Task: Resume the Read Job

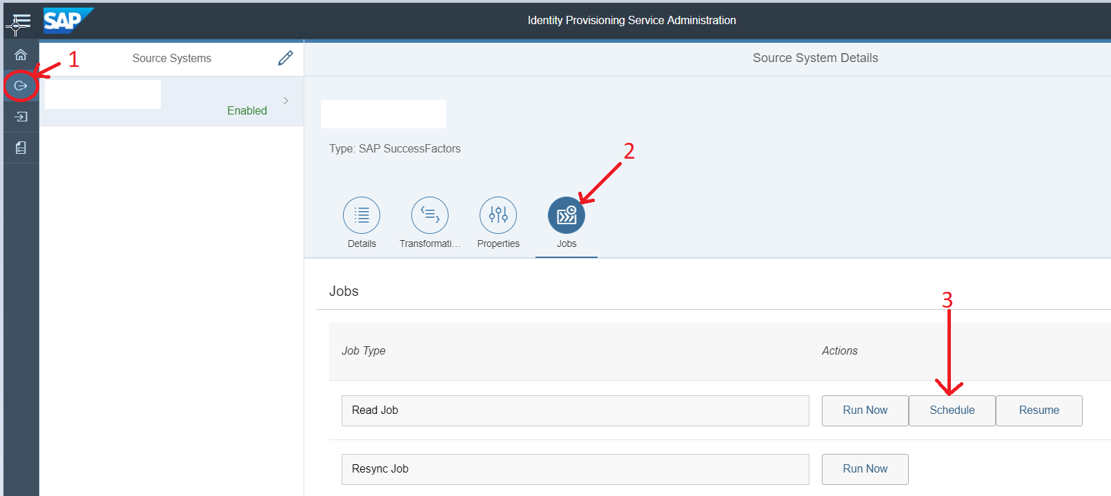Action: pyautogui.click(x=1039, y=410)
